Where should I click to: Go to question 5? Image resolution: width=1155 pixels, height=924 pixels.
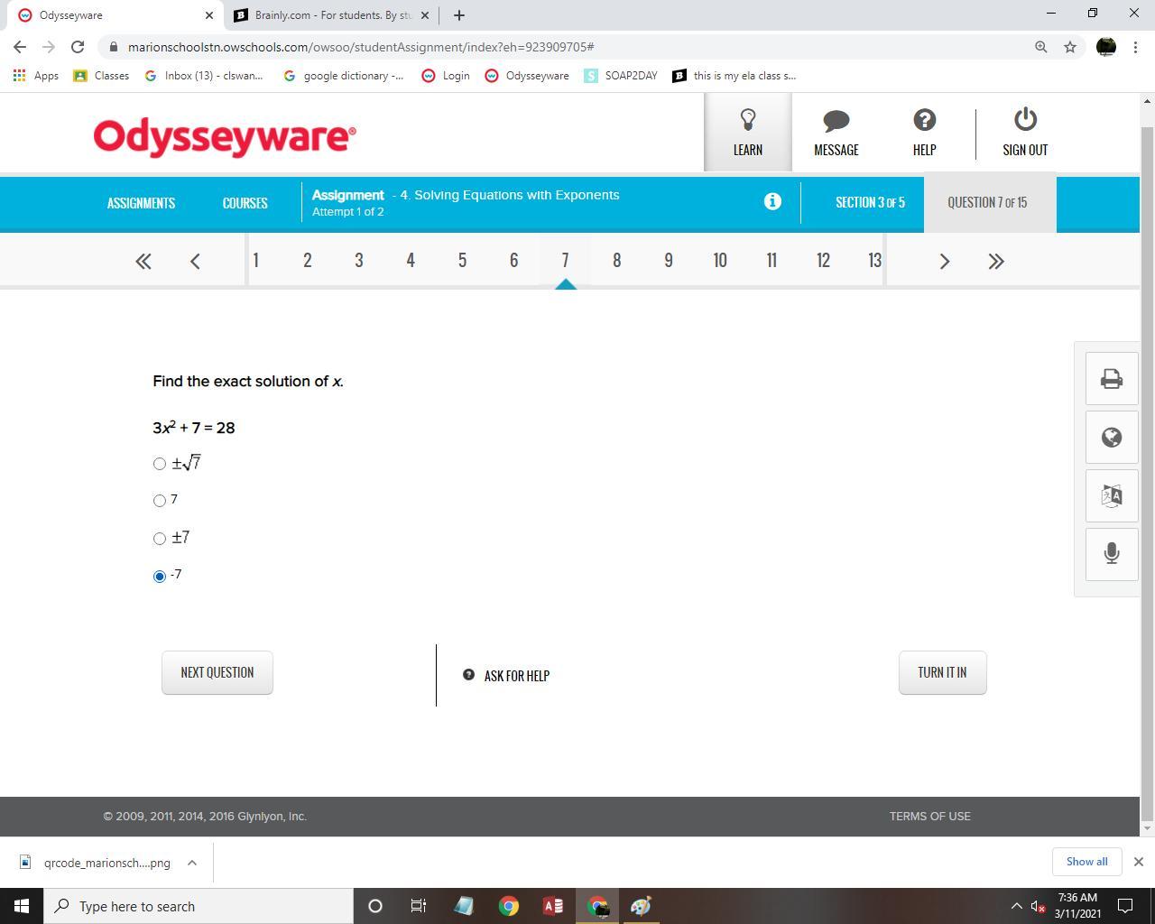coord(462,261)
